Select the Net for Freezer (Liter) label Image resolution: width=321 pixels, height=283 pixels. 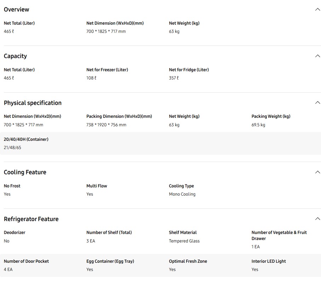(x=107, y=70)
